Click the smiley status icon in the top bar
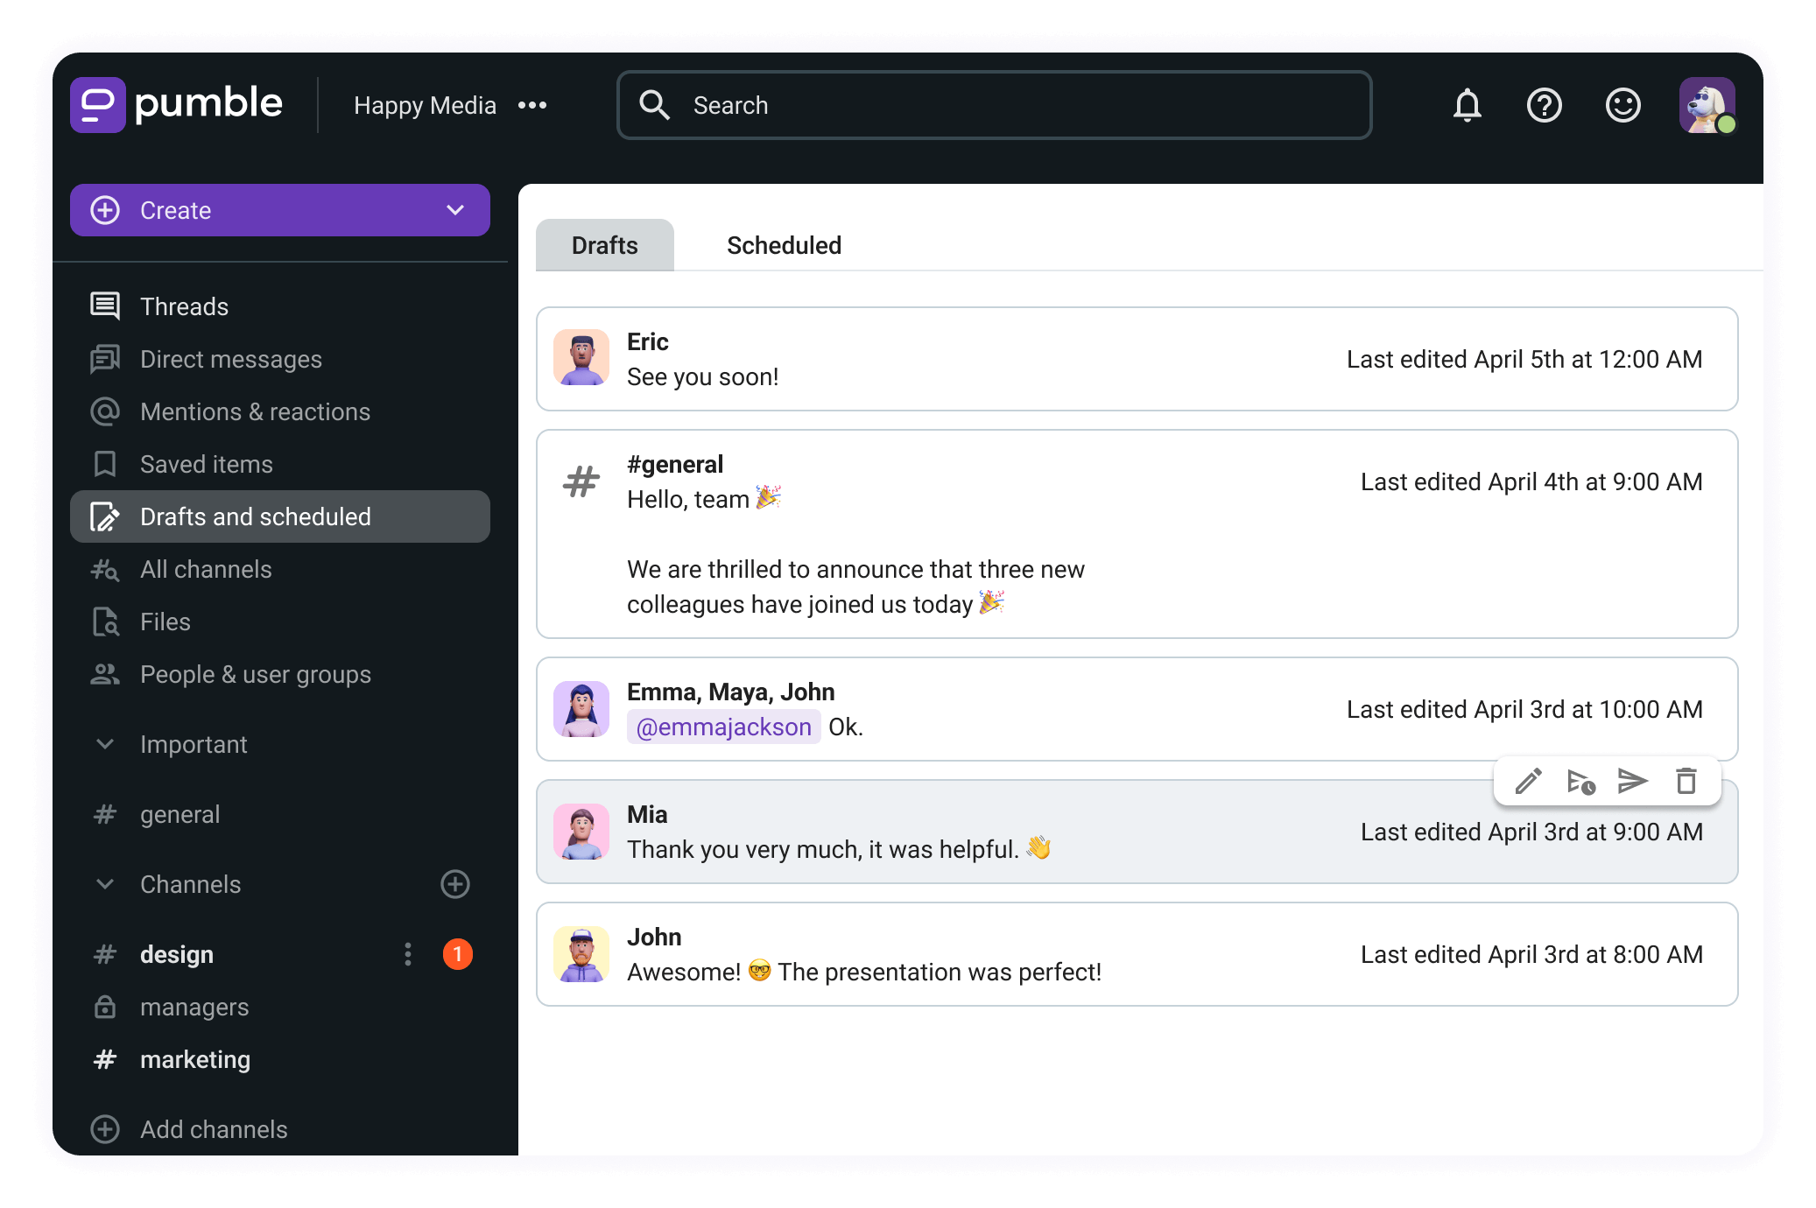The height and width of the screenshot is (1208, 1816). point(1622,106)
